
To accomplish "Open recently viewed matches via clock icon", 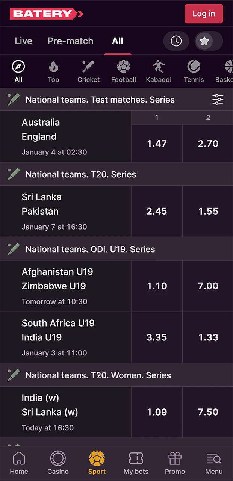I will pyautogui.click(x=176, y=41).
